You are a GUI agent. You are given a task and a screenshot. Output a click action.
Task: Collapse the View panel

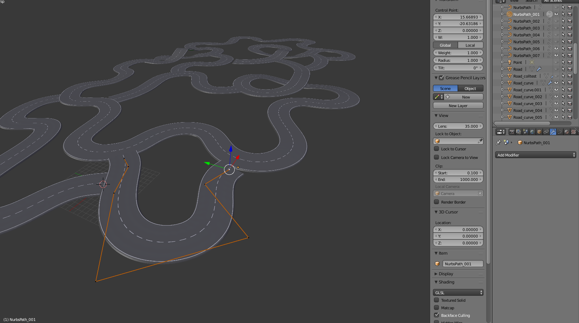coord(436,115)
